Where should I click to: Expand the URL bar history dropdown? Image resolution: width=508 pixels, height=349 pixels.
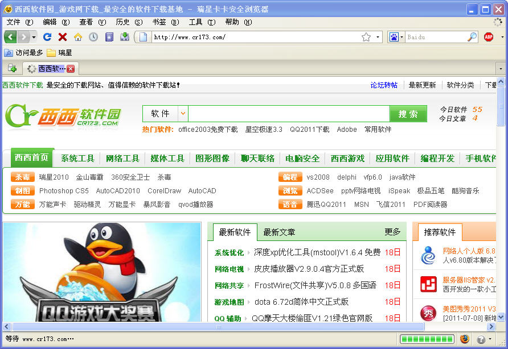click(378, 37)
